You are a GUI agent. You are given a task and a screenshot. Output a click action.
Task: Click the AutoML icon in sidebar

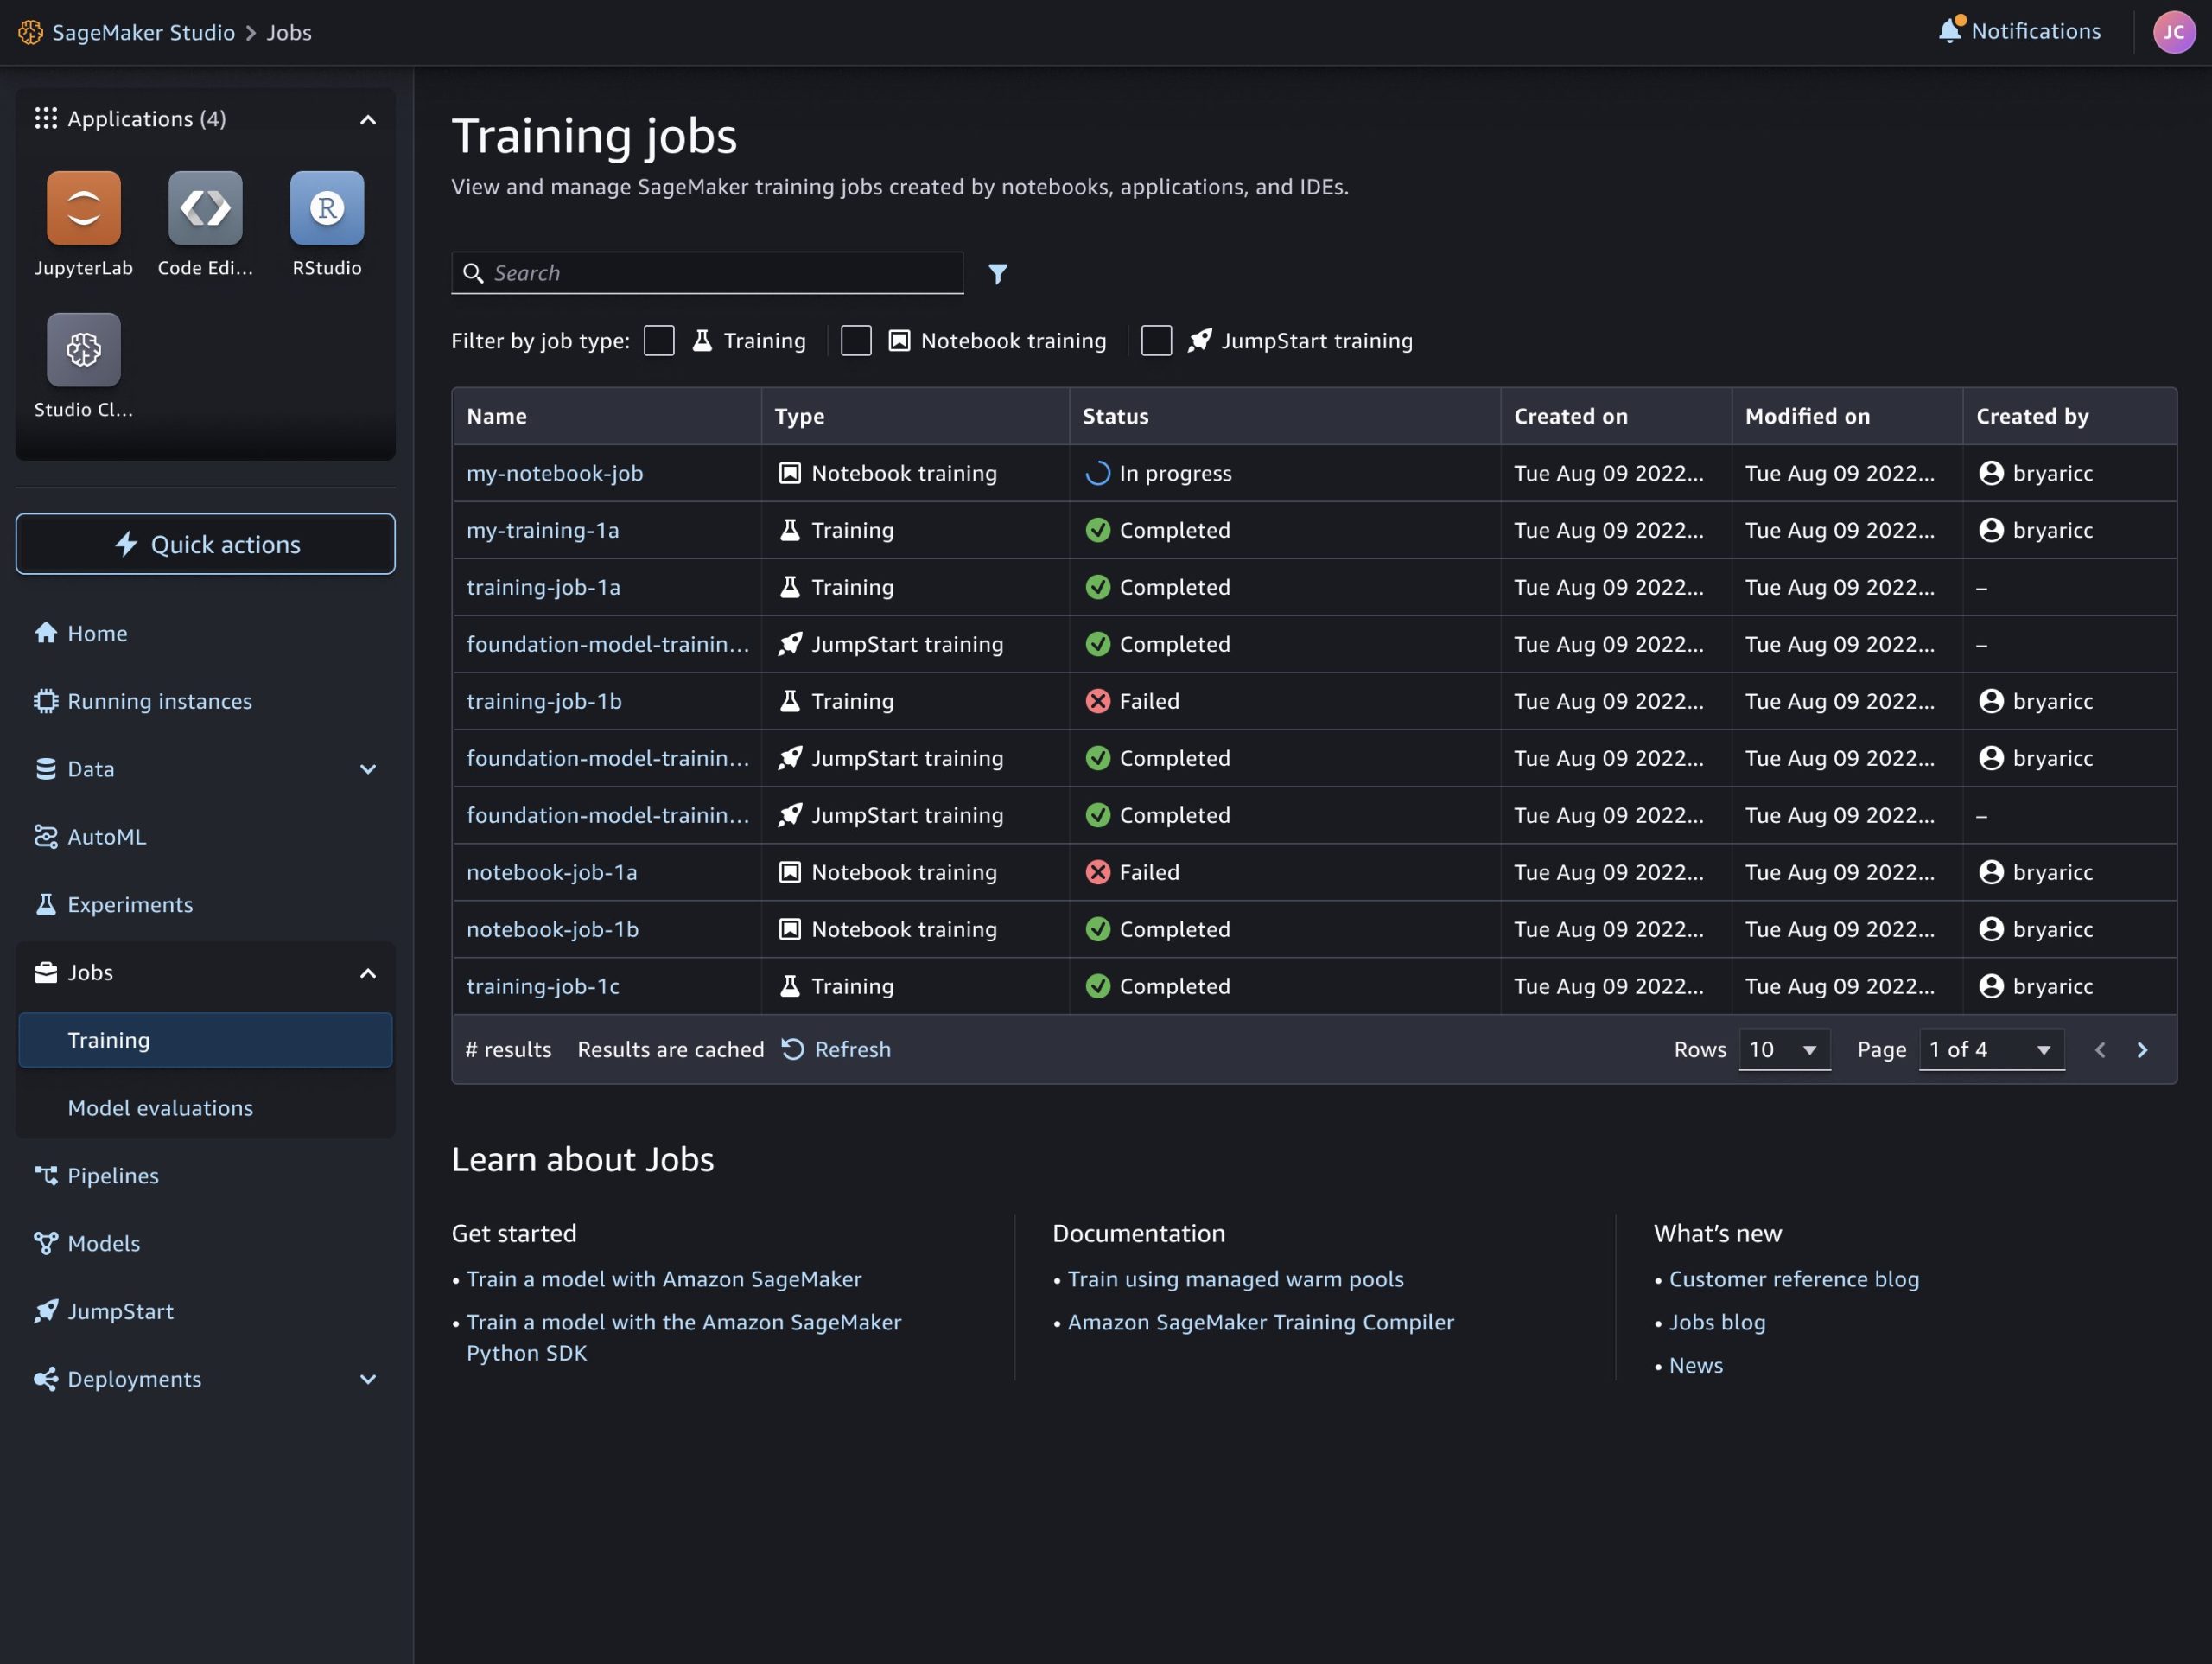46,837
